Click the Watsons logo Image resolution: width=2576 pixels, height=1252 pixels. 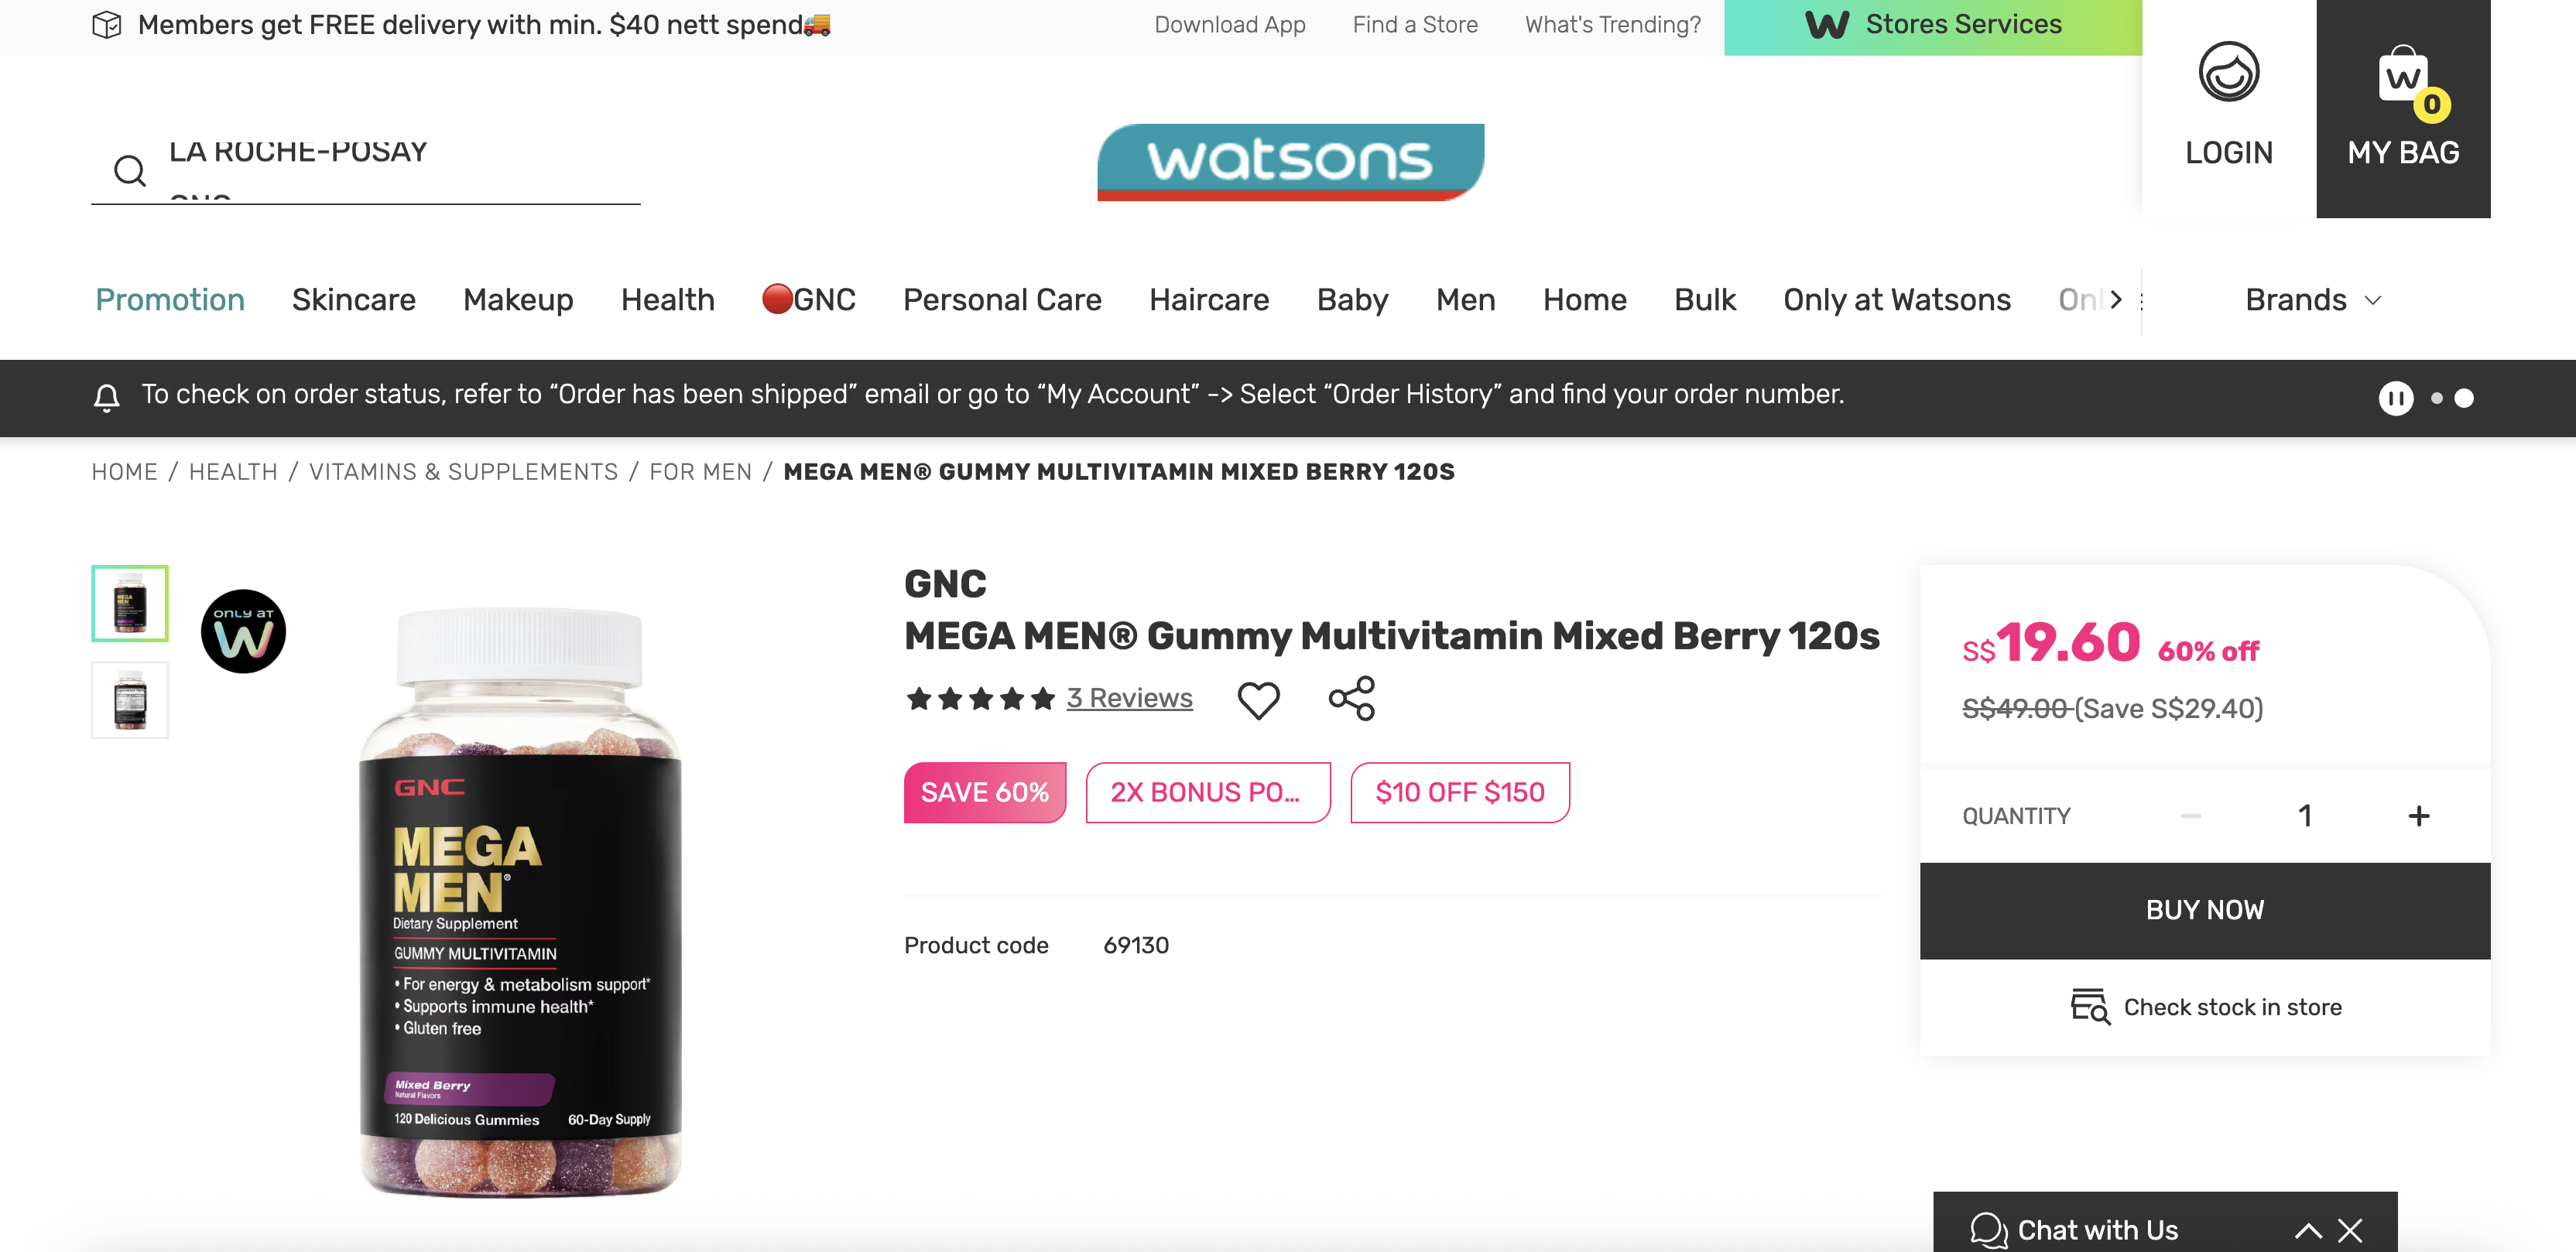click(x=1290, y=162)
